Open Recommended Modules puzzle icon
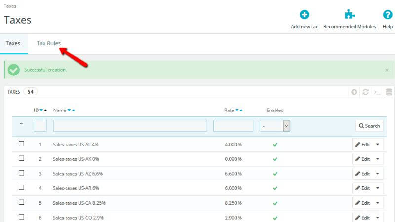 [x=350, y=14]
